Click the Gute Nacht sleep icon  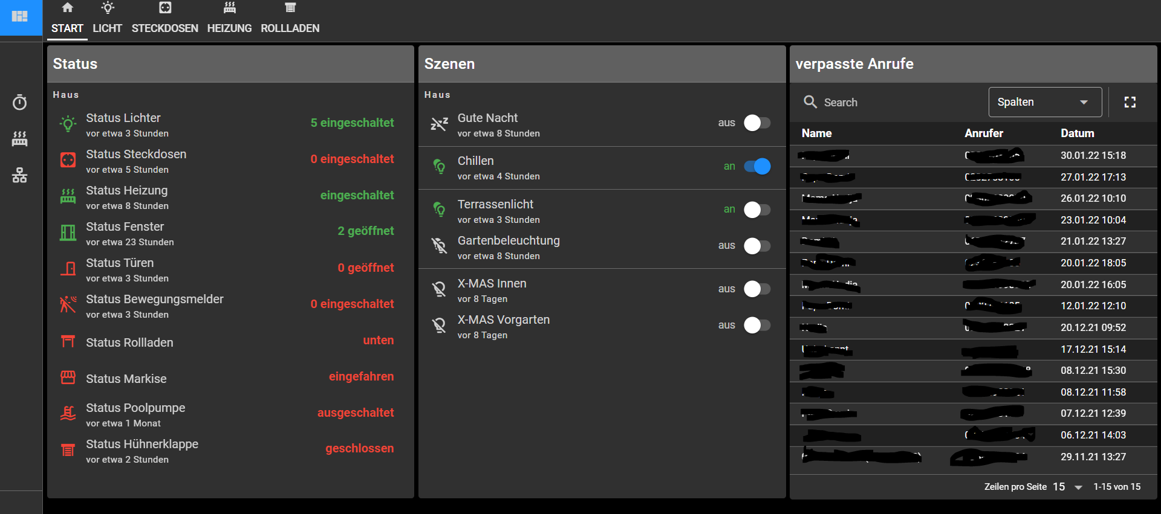click(439, 124)
